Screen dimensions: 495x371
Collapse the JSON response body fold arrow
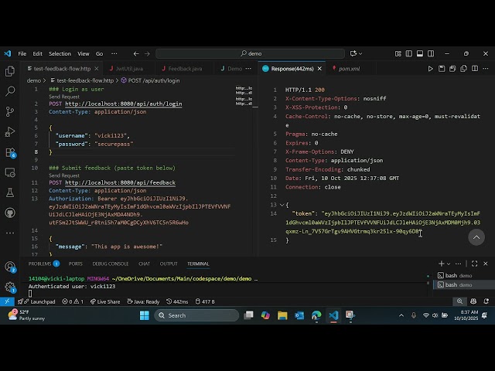coord(282,205)
